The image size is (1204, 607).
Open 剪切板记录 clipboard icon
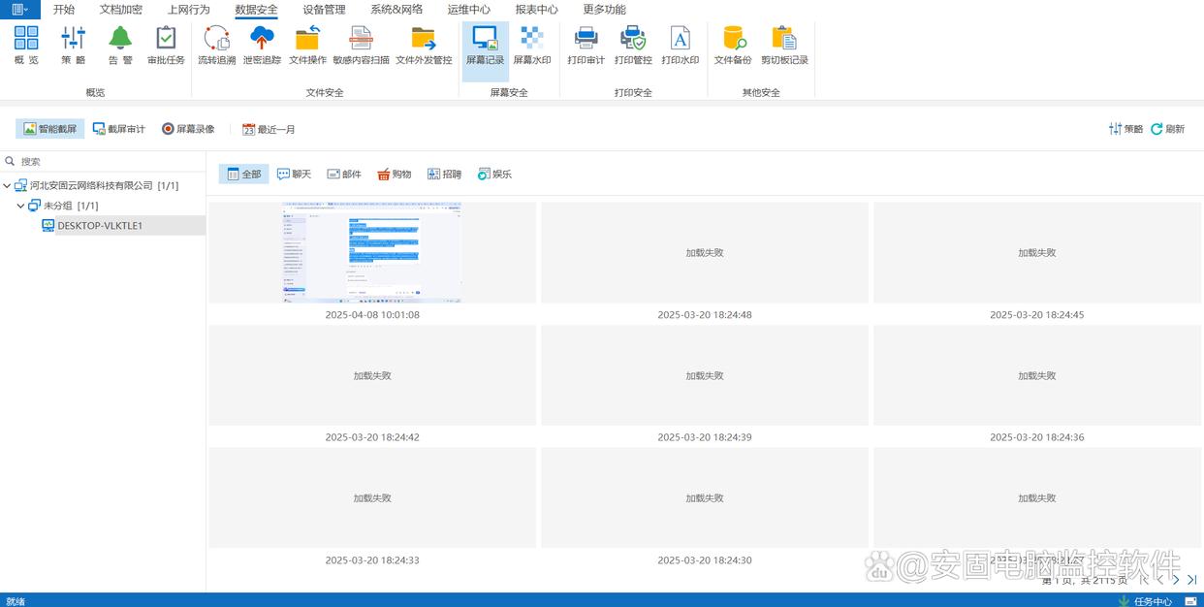pos(784,46)
